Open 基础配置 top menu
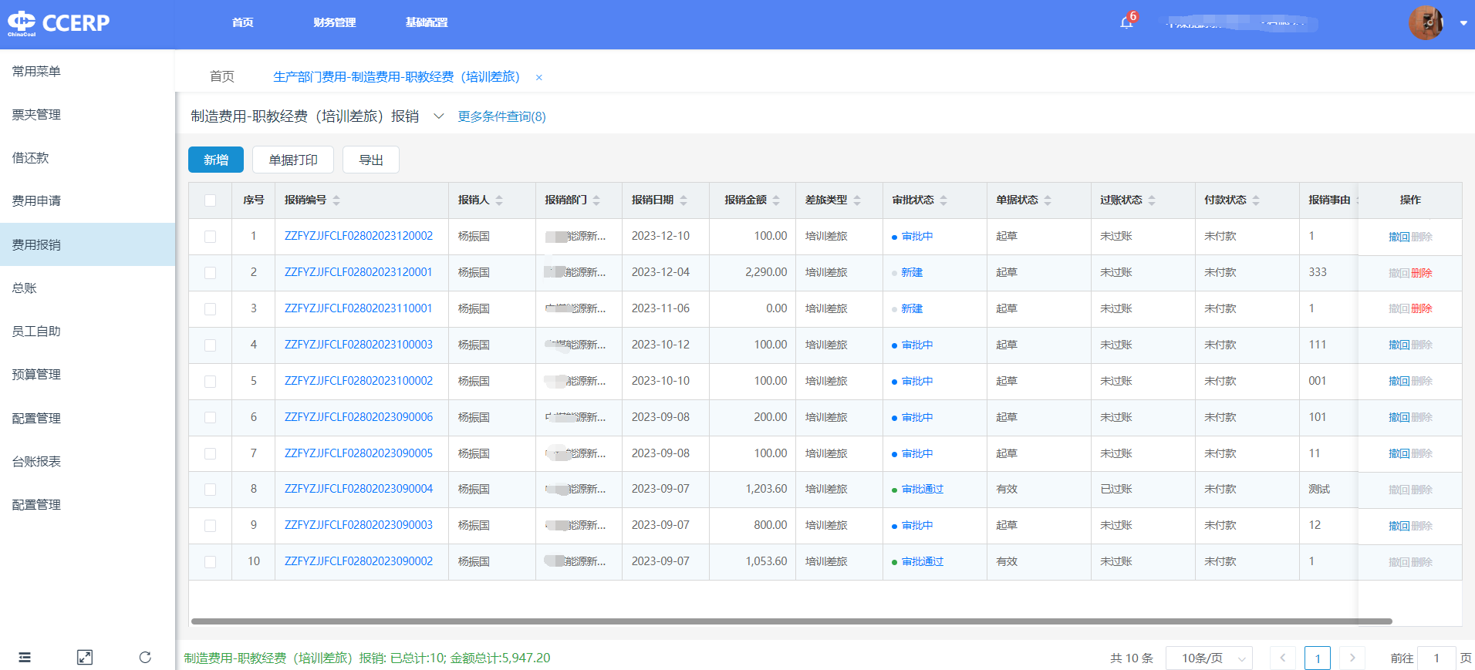The height and width of the screenshot is (670, 1475). tap(427, 22)
